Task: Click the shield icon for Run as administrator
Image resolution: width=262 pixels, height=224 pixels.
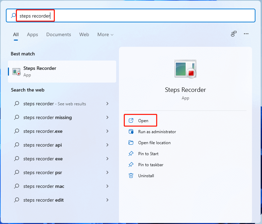Action: pos(131,131)
